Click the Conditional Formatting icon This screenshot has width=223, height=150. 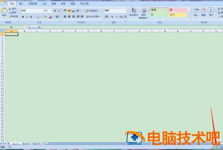(133, 10)
